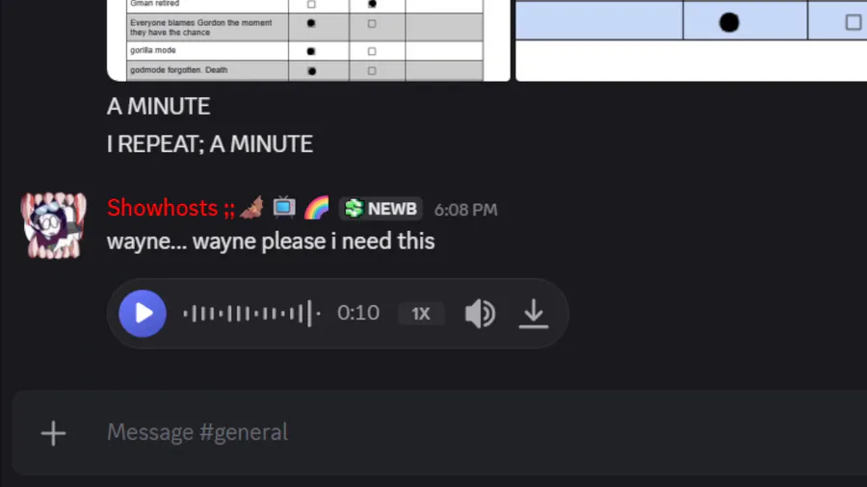Image resolution: width=867 pixels, height=487 pixels.
Task: Change the 1X playback speed
Action: pos(421,314)
